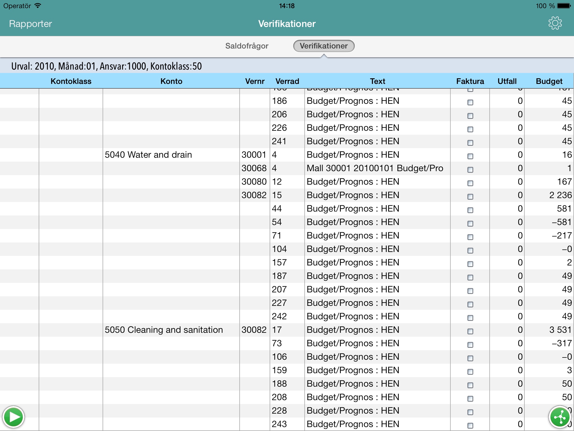
Task: Toggle Faktura checkbox for Verrad 186
Action: tap(470, 102)
